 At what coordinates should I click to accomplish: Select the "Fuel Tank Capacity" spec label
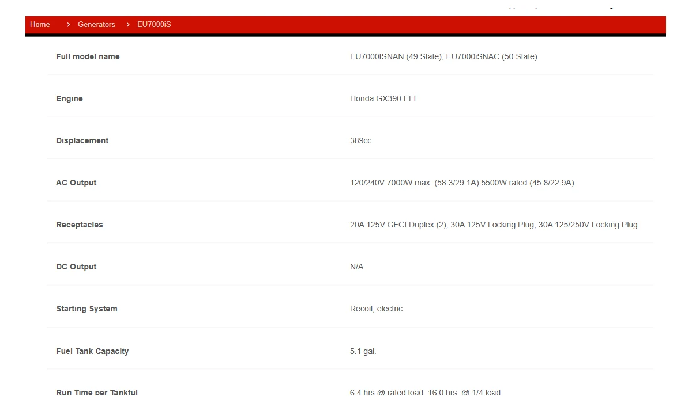(x=92, y=351)
